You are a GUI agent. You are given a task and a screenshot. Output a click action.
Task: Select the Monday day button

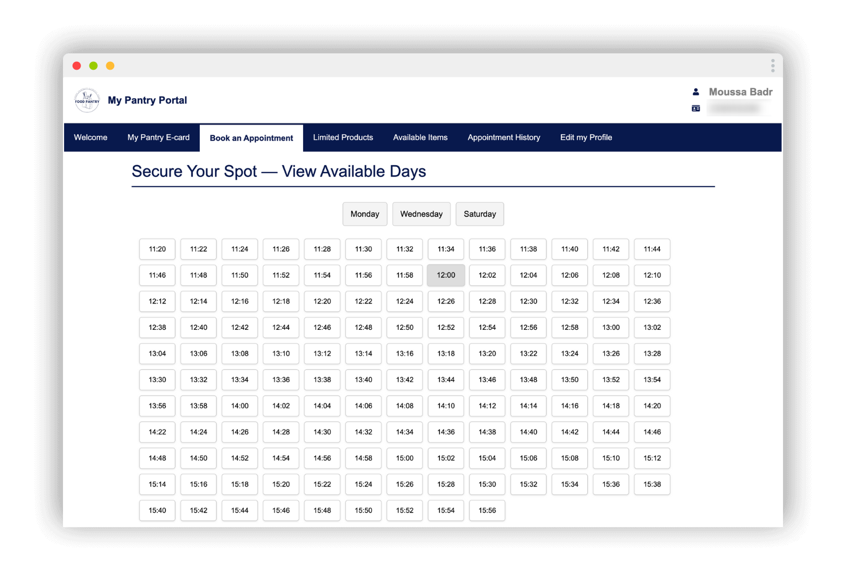pos(364,214)
